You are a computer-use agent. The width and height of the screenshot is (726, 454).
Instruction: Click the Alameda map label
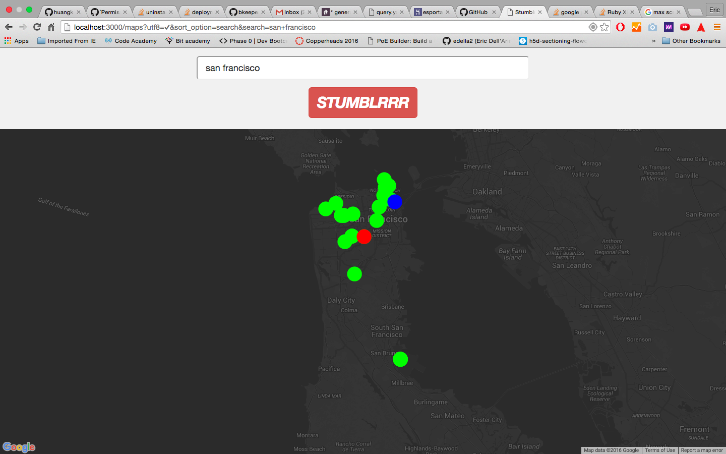(509, 228)
